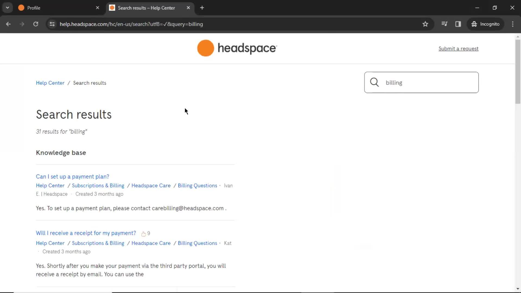Screen dimensions: 521x293
Task: Click the scrollbar down arrow
Action: [x=518, y=289]
